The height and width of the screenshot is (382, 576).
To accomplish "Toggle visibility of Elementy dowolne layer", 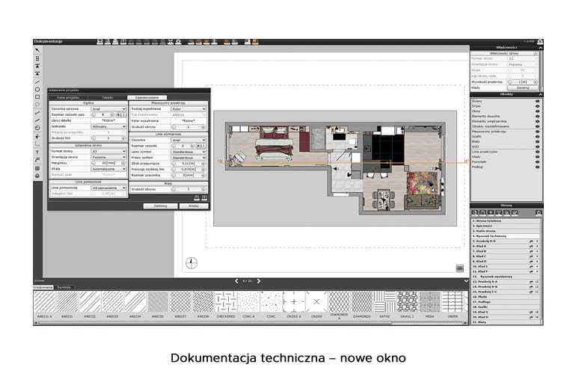I will (537, 117).
